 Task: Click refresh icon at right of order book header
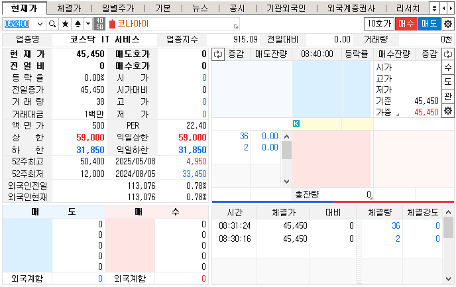(x=448, y=54)
